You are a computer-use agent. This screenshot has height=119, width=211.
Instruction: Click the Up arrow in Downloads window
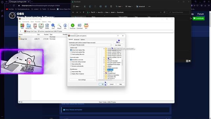click(83, 12)
